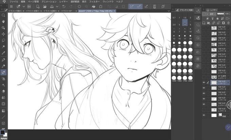231x140 pixels.
Task: Open the アニメーション menu
Action: 49,2
